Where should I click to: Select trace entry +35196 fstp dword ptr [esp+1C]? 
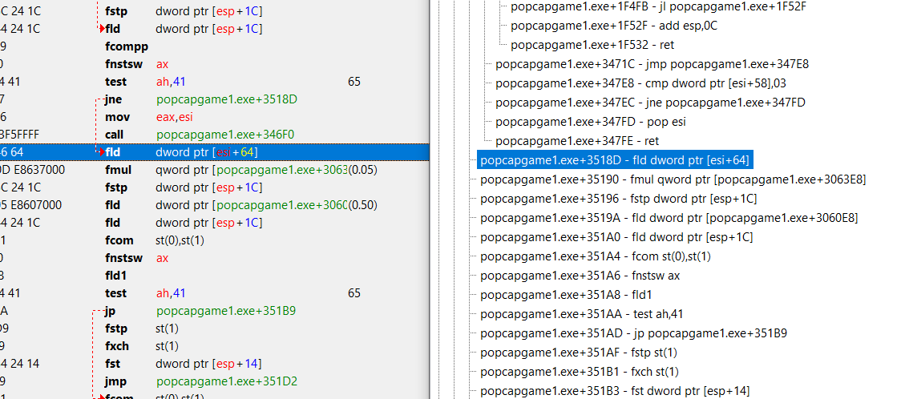coord(618,199)
